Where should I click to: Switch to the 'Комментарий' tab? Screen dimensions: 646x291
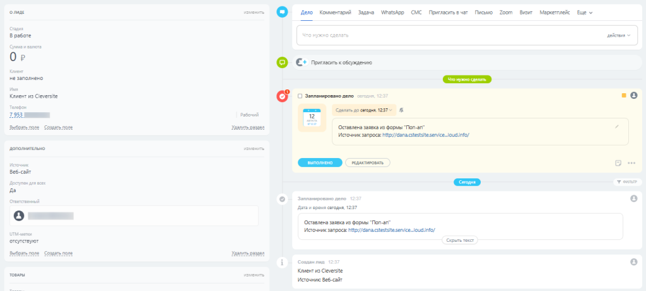tap(335, 13)
